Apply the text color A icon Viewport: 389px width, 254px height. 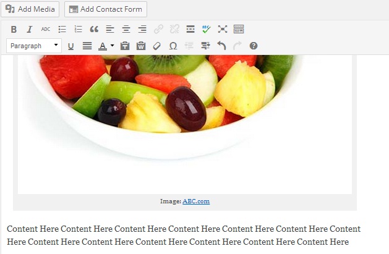(103, 46)
